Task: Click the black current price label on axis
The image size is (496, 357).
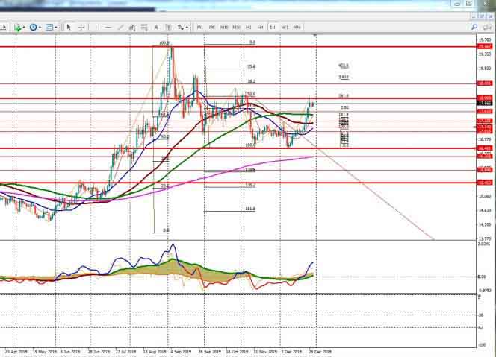Action: [x=485, y=103]
